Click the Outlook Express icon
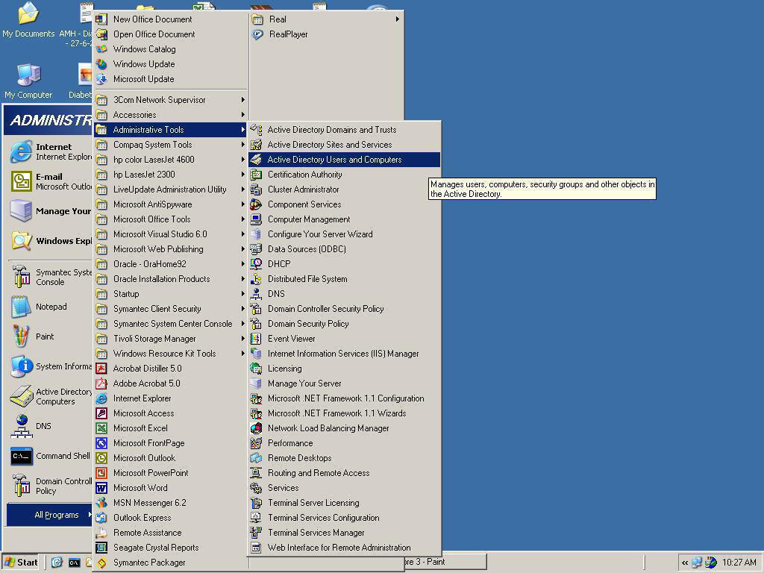Viewport: 764px width, 573px height. 101,518
